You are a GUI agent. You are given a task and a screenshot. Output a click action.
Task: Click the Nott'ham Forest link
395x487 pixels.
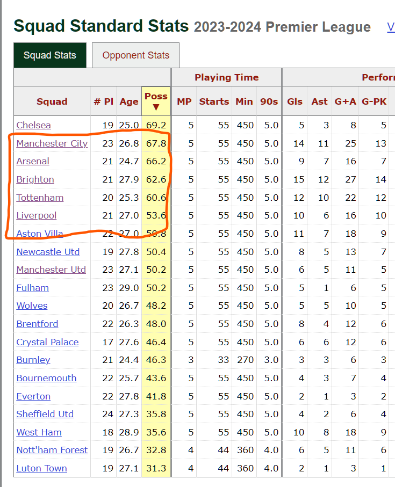click(x=52, y=450)
